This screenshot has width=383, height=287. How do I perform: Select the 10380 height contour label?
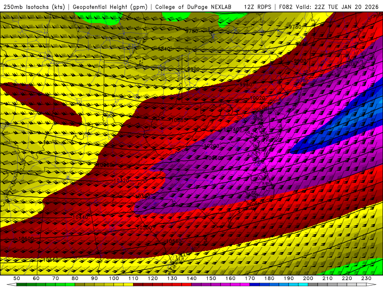tap(143, 196)
